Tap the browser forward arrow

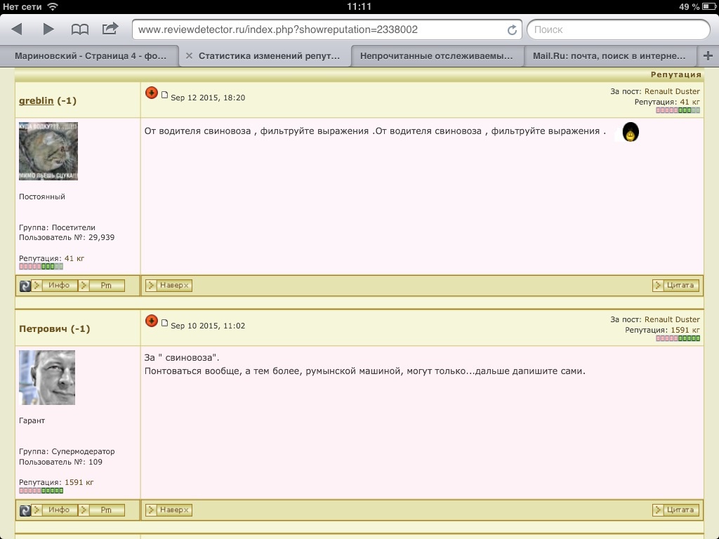(48, 29)
